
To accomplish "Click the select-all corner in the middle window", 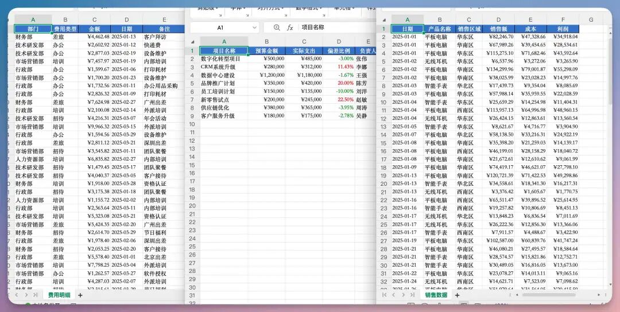I will tap(192, 41).
